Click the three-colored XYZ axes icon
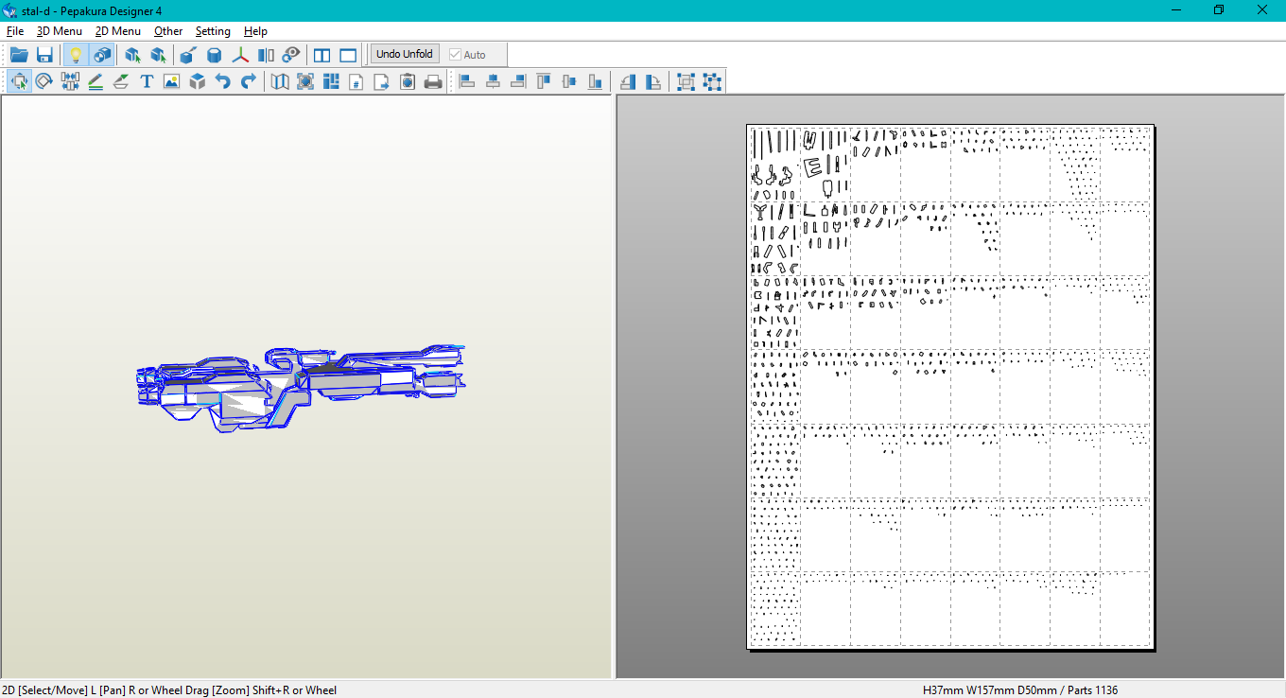The height and width of the screenshot is (698, 1286). [240, 55]
